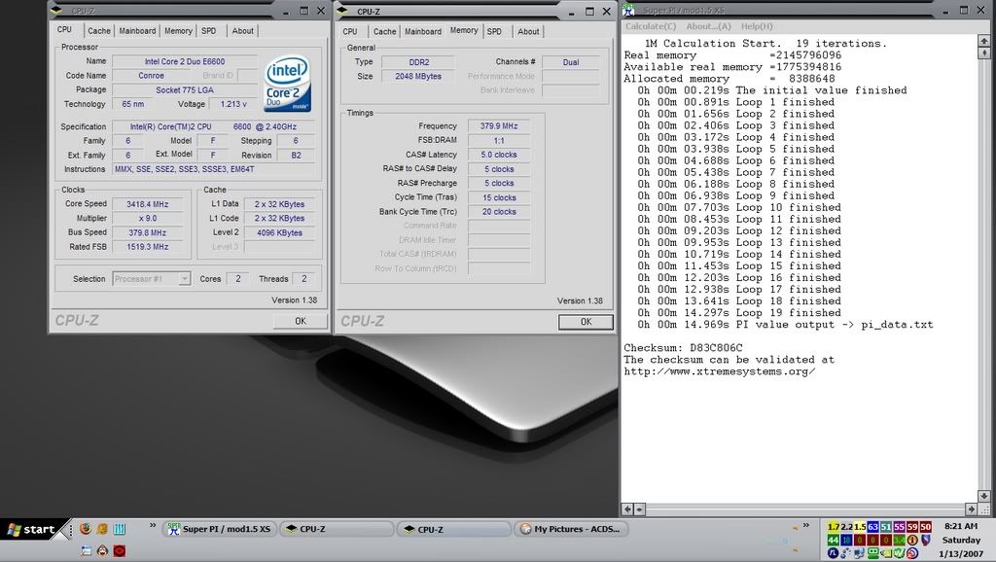Open the network computers tray icon
The width and height of the screenshot is (996, 562).
coord(860,553)
